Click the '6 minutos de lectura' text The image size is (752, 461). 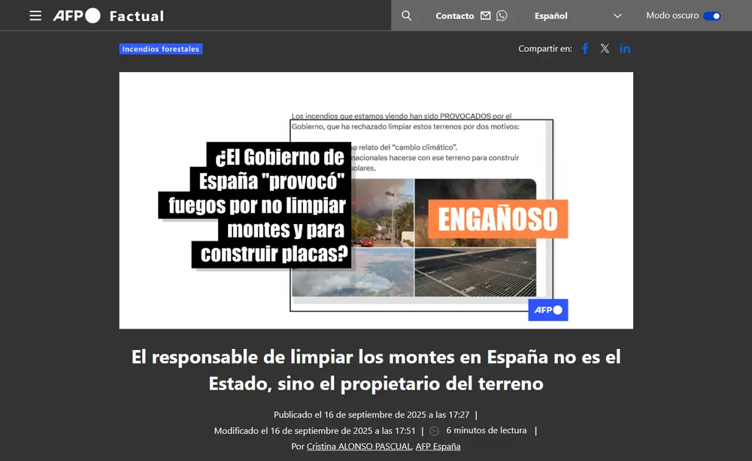point(487,430)
